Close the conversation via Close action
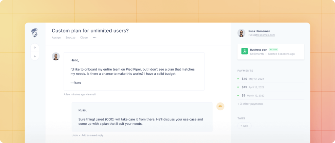 84,38
